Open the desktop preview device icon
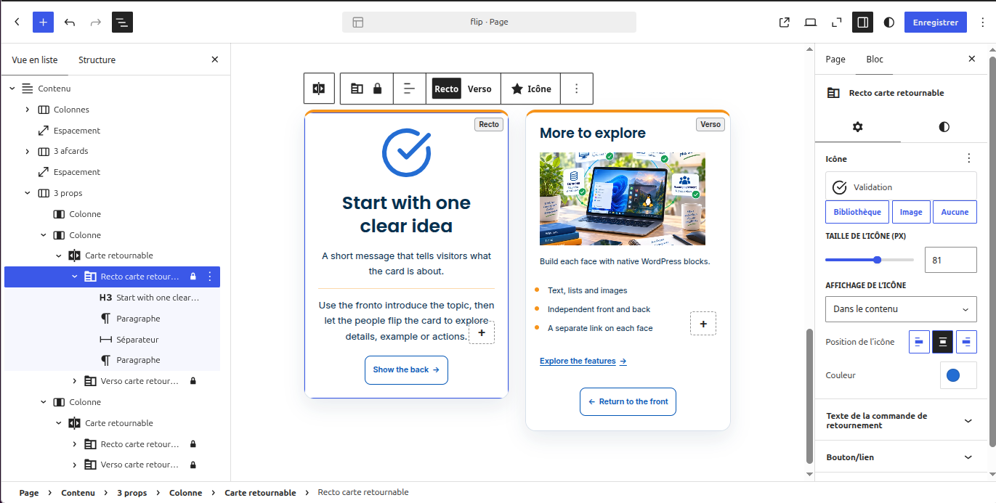 pyautogui.click(x=811, y=22)
